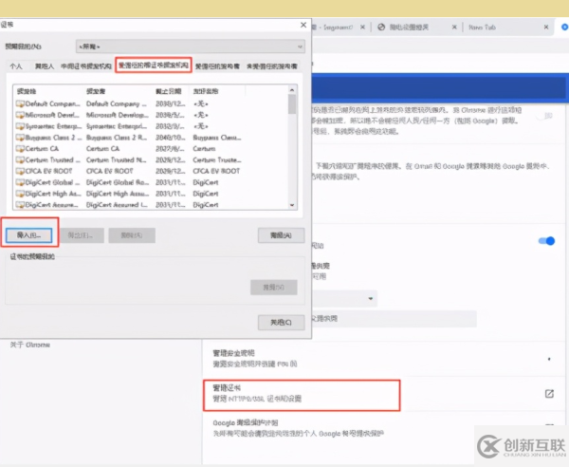Click certificate icon of DigiCert High As... row
The image size is (569, 467).
point(20,194)
